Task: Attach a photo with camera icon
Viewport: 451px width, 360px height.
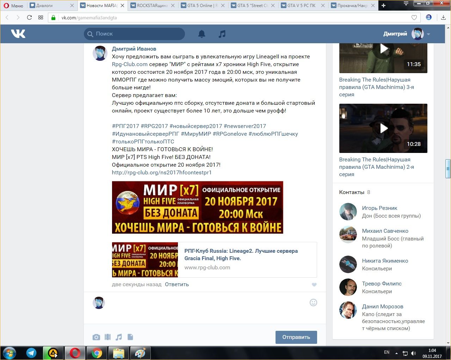Action: pyautogui.click(x=96, y=337)
